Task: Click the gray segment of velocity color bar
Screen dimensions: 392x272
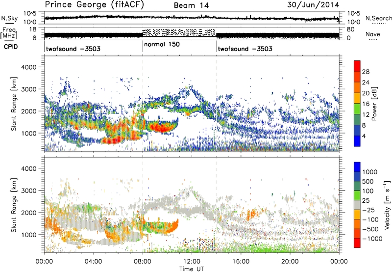Action: [x=357, y=205]
